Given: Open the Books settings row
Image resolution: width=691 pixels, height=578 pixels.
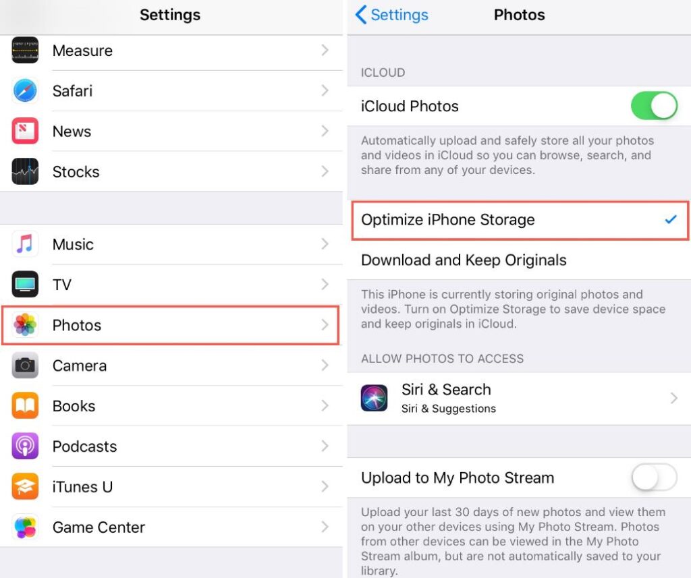Looking at the screenshot, I should (171, 406).
